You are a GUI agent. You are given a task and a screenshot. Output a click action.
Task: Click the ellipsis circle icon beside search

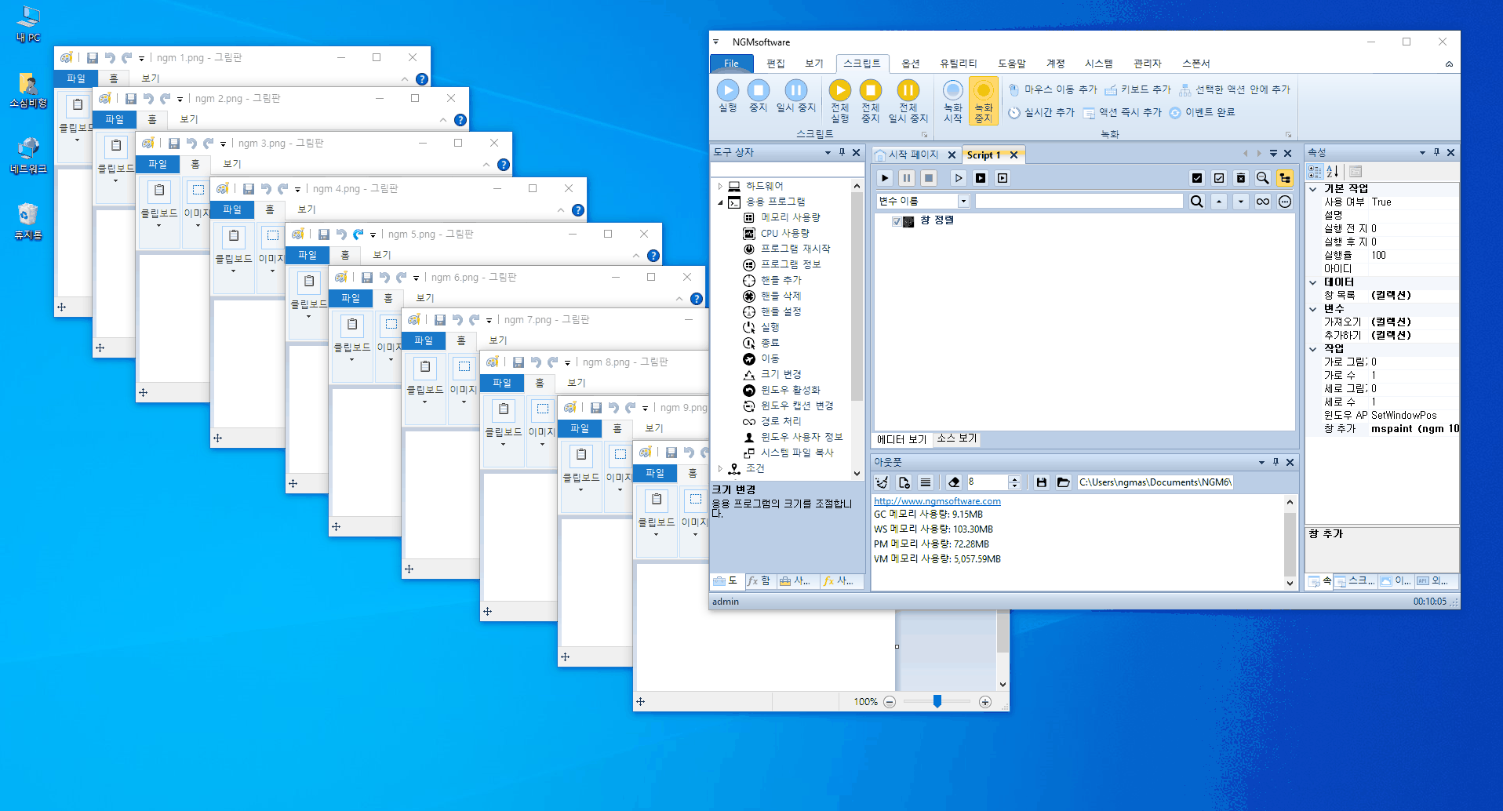coord(1284,202)
